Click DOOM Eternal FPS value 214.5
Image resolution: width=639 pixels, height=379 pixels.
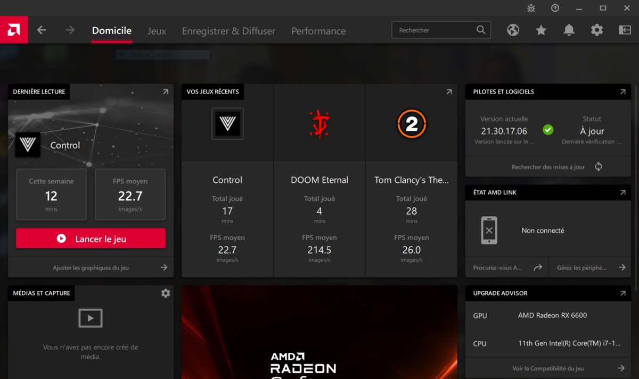coord(319,250)
